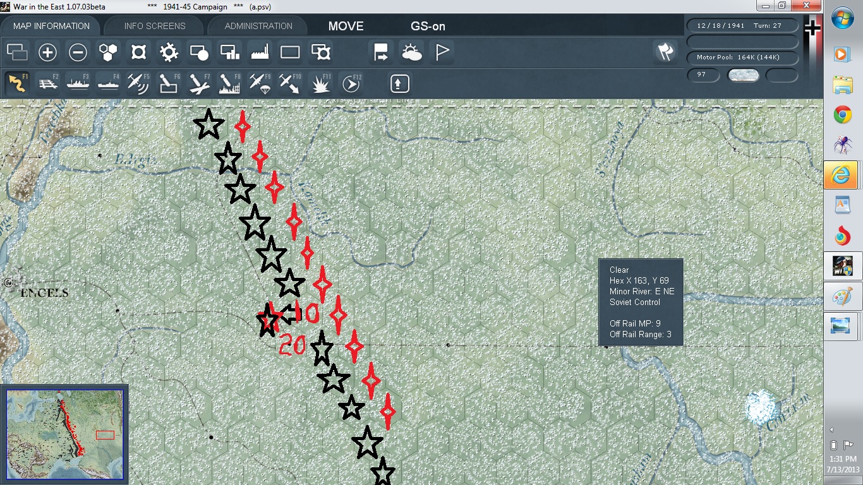
Task: Launch Windows Media Player from taskbar
Action: [842, 54]
